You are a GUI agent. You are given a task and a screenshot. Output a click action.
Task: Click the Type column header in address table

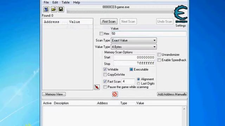coord(124,103)
